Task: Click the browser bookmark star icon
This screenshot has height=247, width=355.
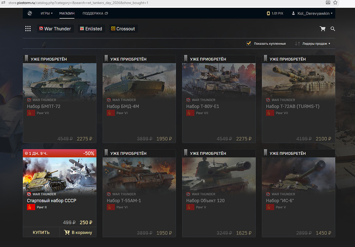Action: click(x=335, y=3)
